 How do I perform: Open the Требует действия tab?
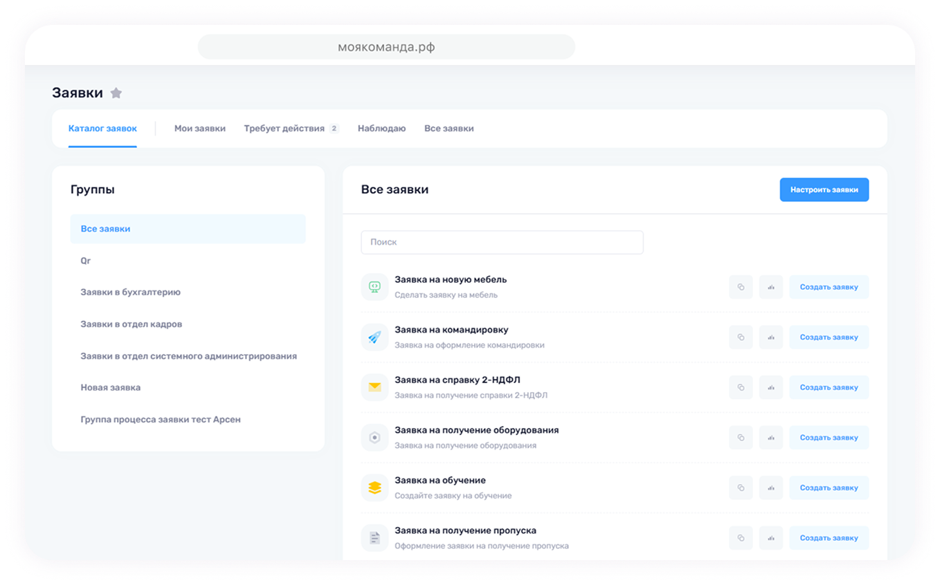284,129
